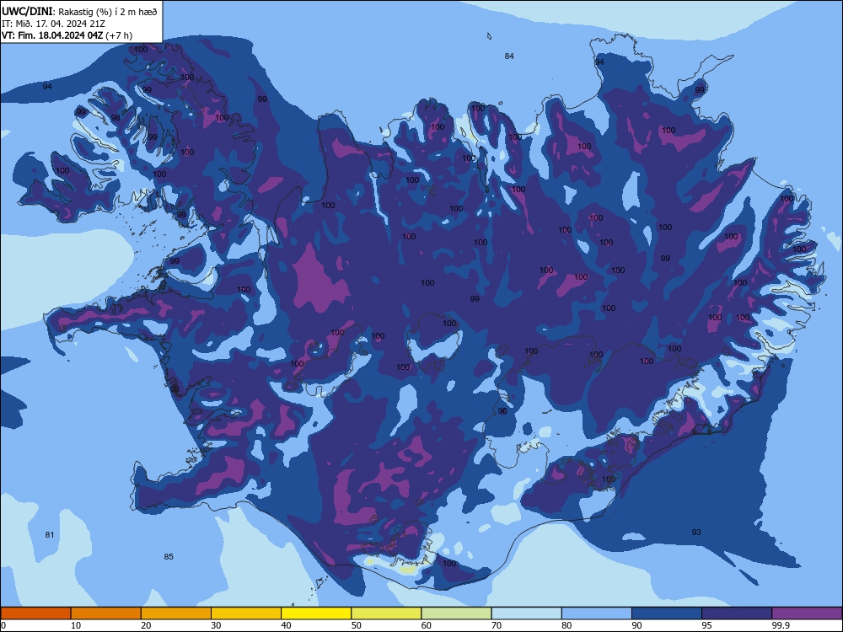This screenshot has width=843, height=632.
Task: Click the 'IT: Mið. 17. 04. 2024 21Z' line
Action: click(53, 24)
